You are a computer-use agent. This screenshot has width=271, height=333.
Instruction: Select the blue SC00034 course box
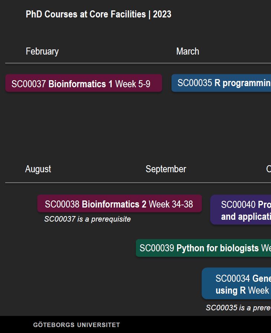[x=236, y=284]
